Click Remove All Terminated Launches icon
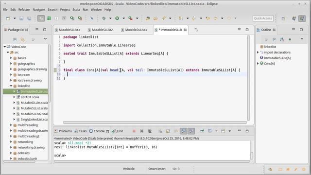Screen dimensions: 311x175 click(150, 131)
